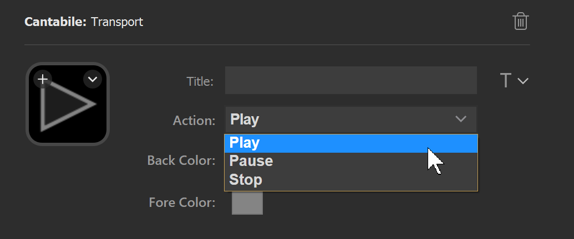The image size is (574, 239).
Task: Collapse the Action dropdown showing Play
Action: point(351,119)
